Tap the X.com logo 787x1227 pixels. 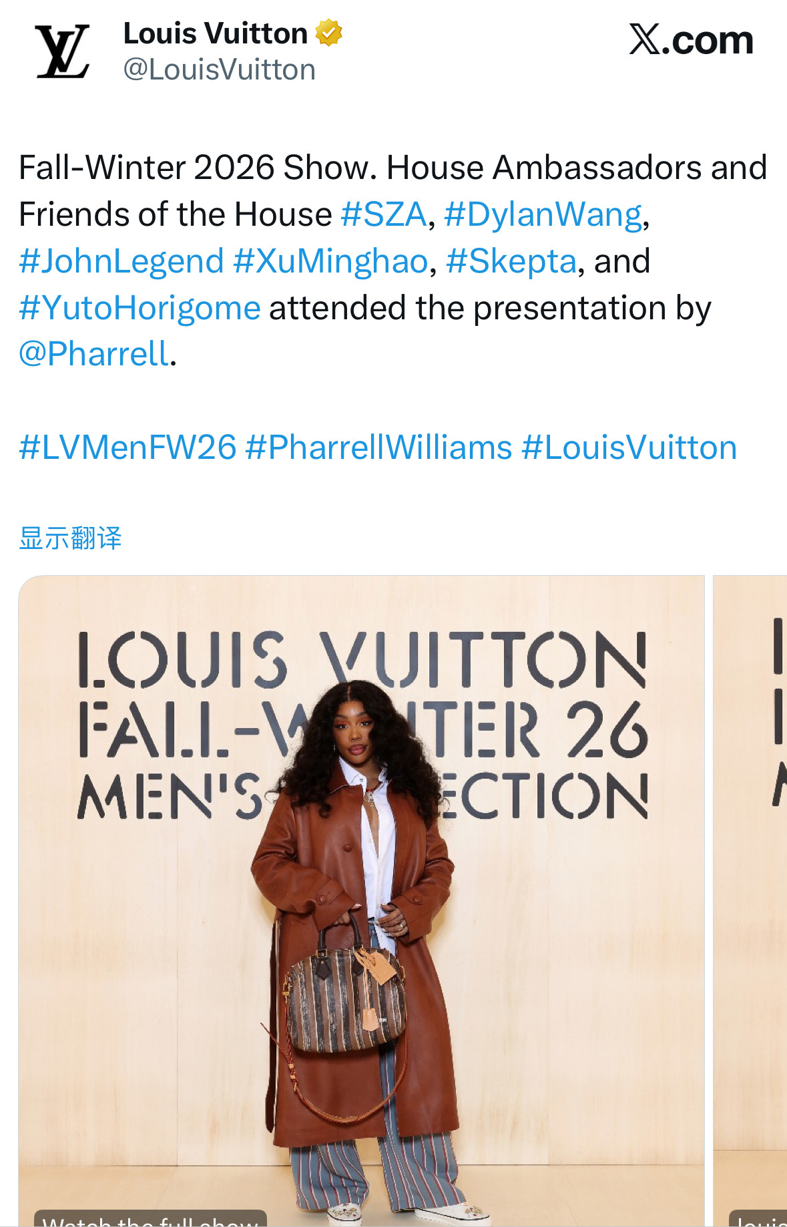click(691, 40)
